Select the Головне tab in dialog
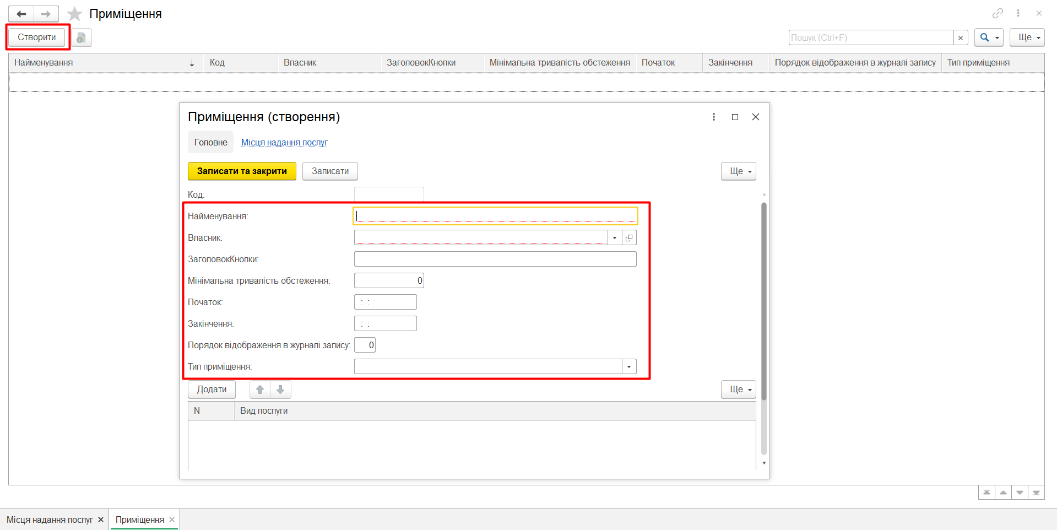The height and width of the screenshot is (530, 1057). click(x=210, y=142)
